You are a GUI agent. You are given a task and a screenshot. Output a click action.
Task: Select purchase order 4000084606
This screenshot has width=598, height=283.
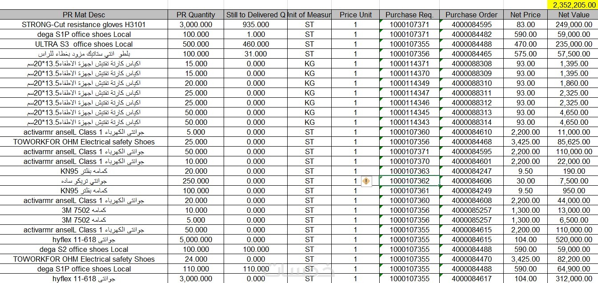click(472, 181)
